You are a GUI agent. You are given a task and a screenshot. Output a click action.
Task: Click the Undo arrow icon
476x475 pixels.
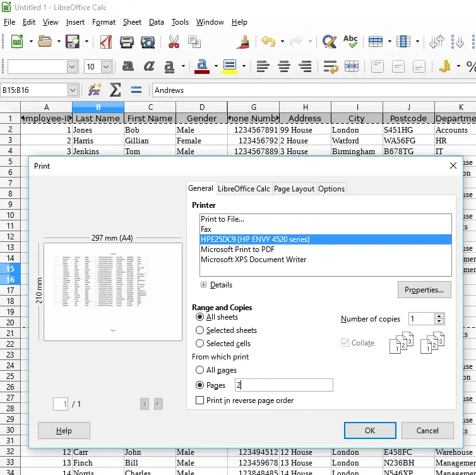tap(268, 41)
